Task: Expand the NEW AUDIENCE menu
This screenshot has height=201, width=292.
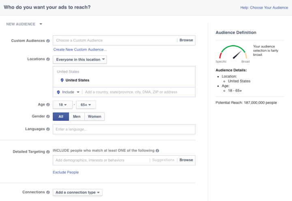Action: (x=24, y=24)
